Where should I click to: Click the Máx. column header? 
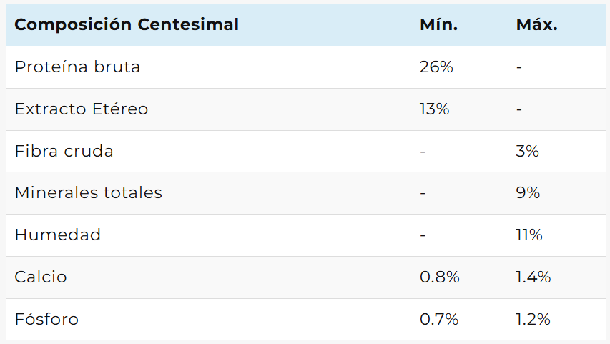[x=536, y=24]
